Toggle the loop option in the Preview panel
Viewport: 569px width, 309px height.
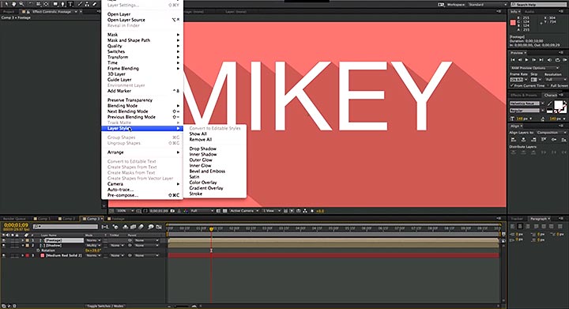click(557, 60)
